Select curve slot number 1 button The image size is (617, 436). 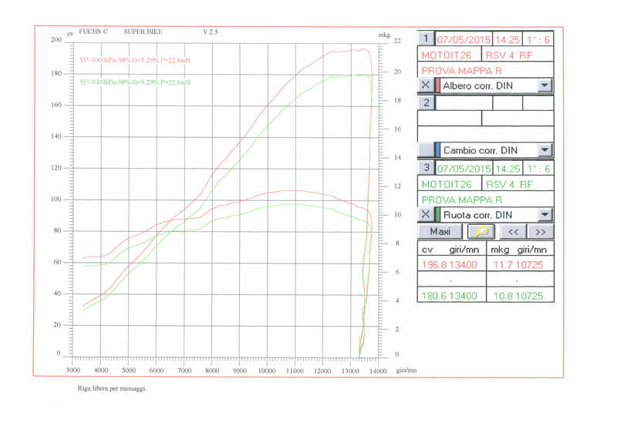tap(426, 39)
